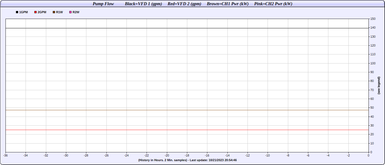Click the x-axis label -2

[348, 155]
